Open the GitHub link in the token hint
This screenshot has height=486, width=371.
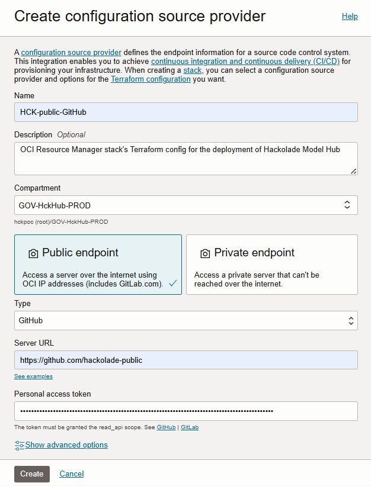166,427
